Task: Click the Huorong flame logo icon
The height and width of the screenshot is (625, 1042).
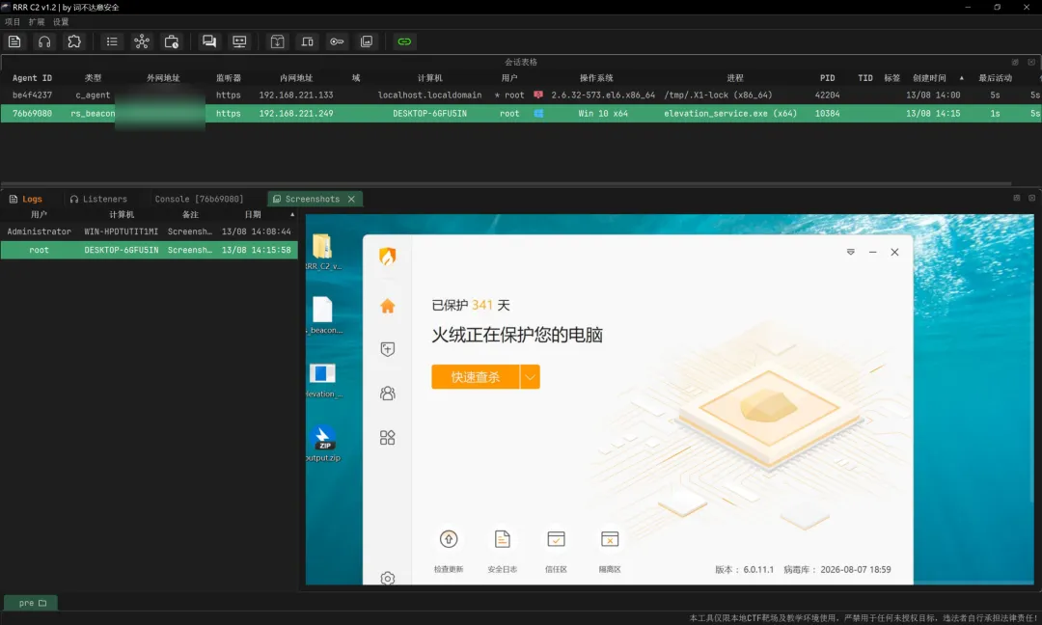Action: (x=388, y=256)
